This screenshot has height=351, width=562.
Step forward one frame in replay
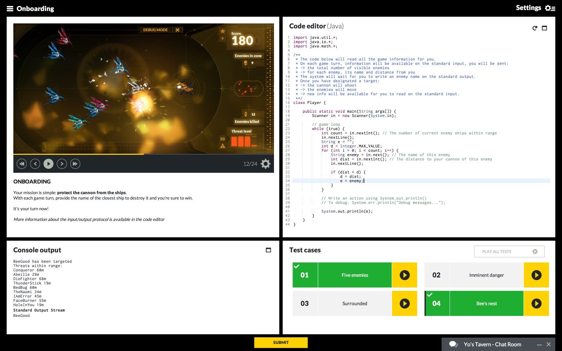pyautogui.click(x=62, y=164)
